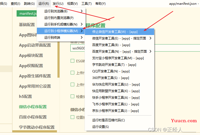
Task: Open App启动界面配置 section
Action: tap(35, 45)
